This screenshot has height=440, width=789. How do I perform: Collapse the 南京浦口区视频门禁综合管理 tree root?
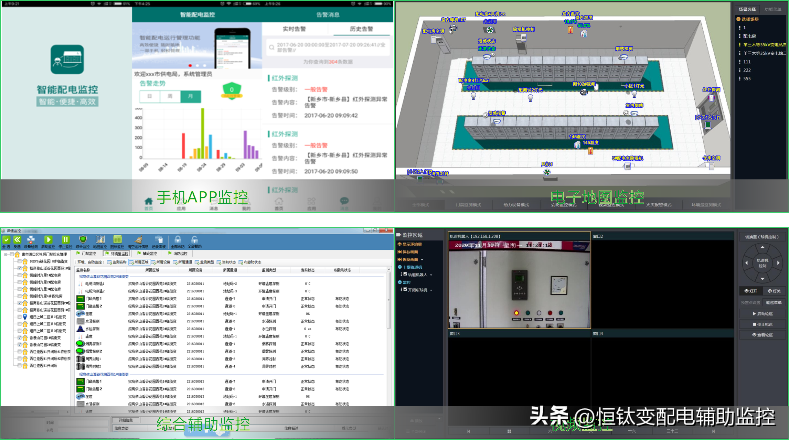coord(6,254)
